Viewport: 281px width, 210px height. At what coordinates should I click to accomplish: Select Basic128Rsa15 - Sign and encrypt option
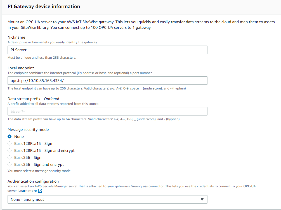10,150
